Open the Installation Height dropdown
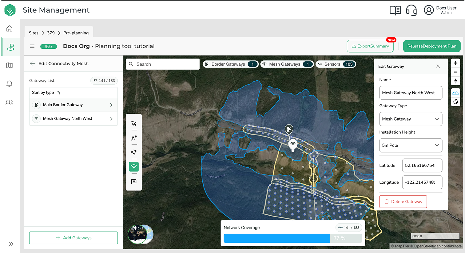 coord(411,145)
